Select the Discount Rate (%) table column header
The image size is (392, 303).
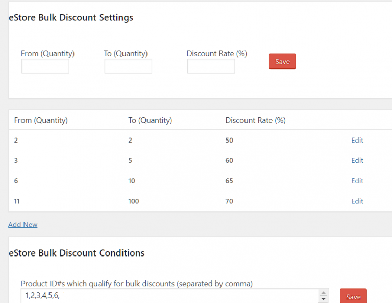coord(256,120)
